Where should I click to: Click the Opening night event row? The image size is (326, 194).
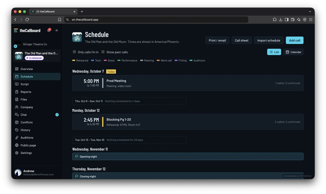coord(188,156)
